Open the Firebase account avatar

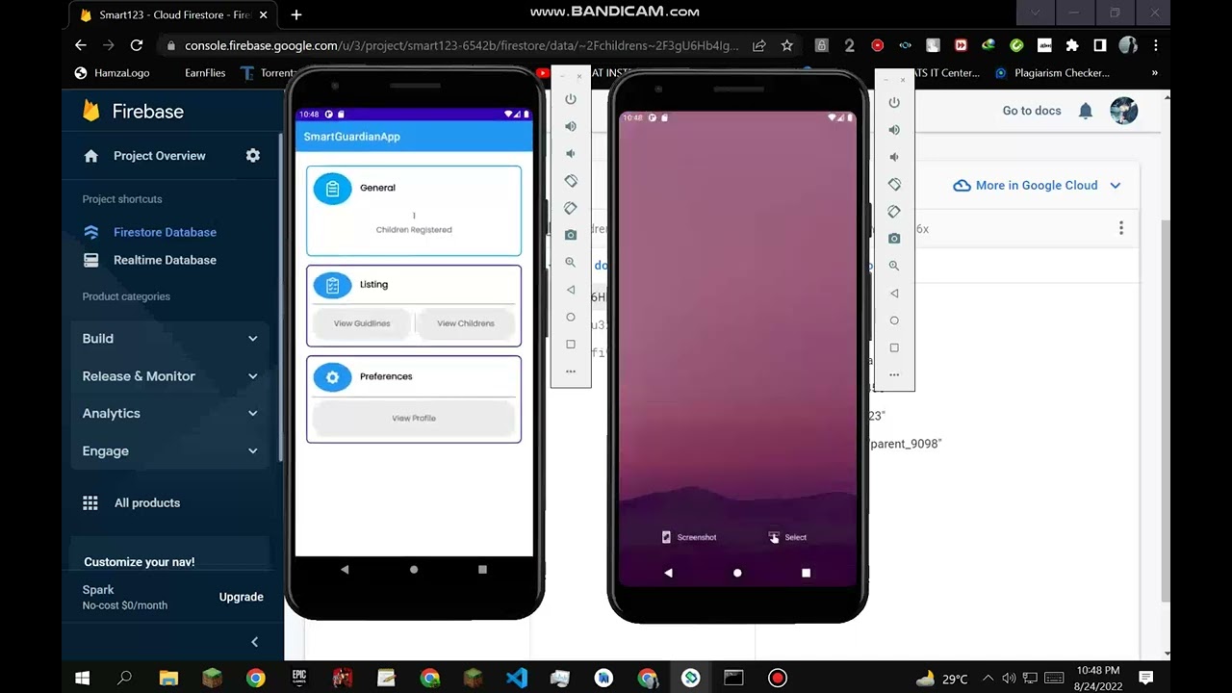tap(1124, 111)
